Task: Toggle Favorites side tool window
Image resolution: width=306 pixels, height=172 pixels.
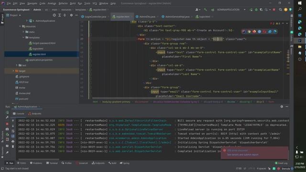Action: click(x=2, y=153)
